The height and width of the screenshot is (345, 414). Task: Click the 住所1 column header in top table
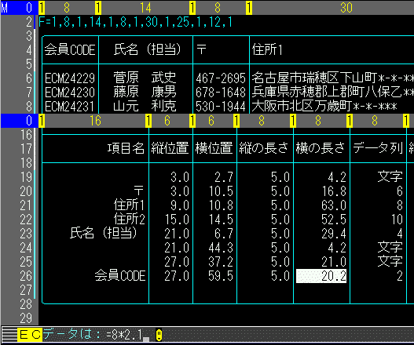[x=267, y=49]
